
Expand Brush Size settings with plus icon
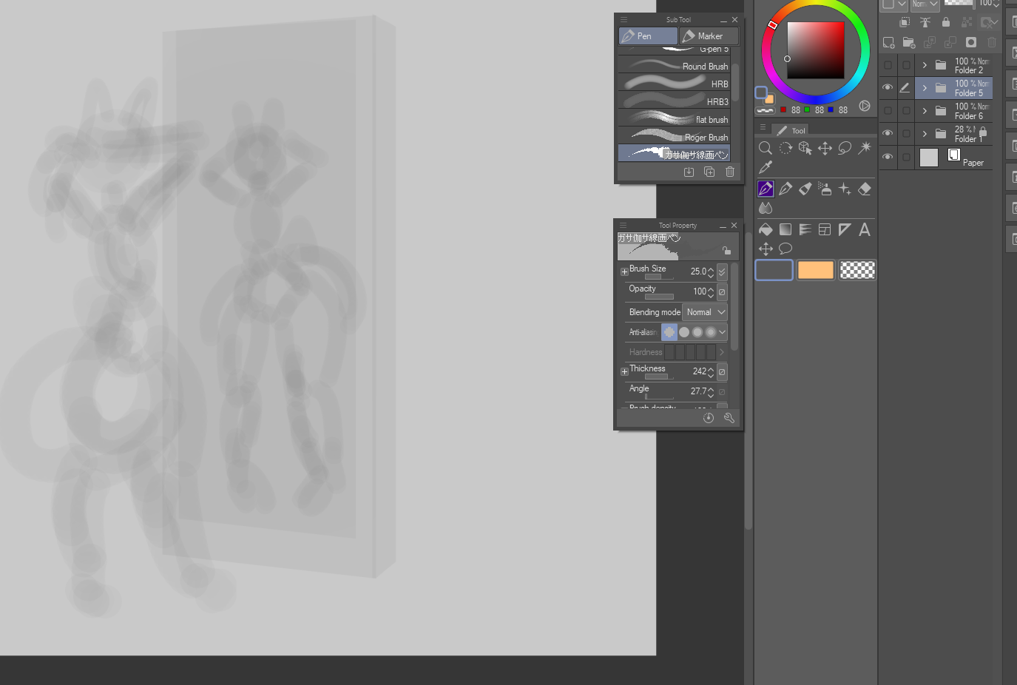624,271
